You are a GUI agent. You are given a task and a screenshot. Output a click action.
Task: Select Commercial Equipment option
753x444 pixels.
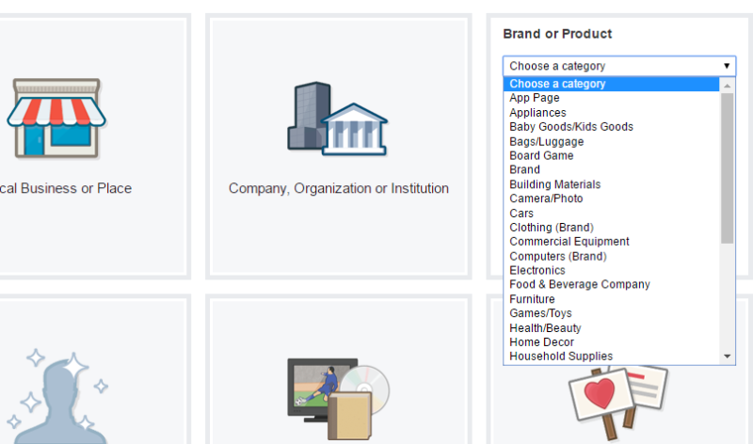[611, 242]
